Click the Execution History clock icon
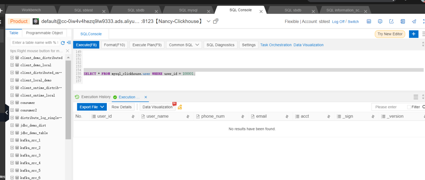This screenshot has height=180, width=425. tap(77, 97)
